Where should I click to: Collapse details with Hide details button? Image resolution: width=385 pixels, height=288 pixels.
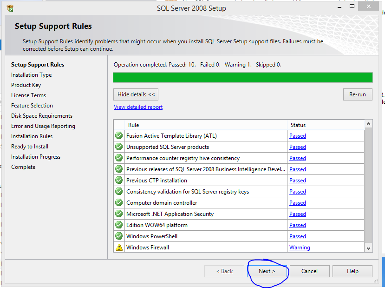click(136, 94)
